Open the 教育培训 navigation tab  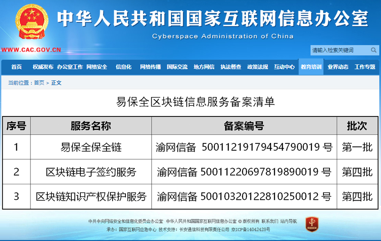click(x=311, y=67)
